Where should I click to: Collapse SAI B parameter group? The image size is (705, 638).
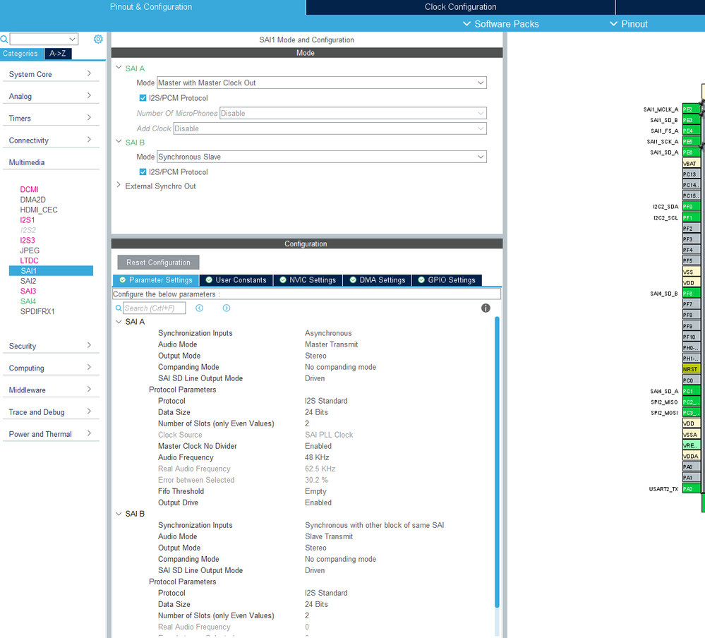pyautogui.click(x=119, y=514)
